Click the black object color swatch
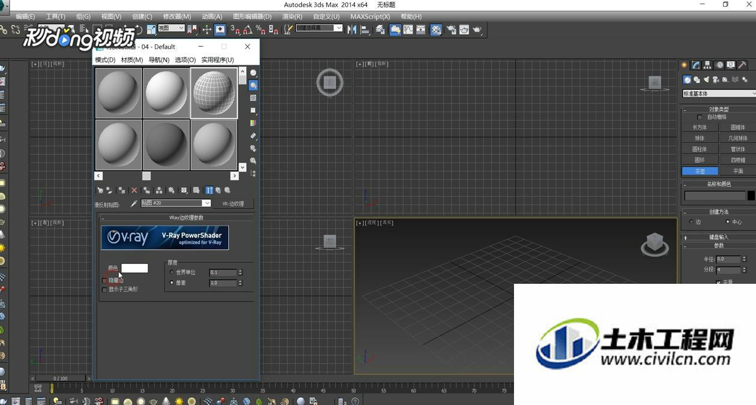This screenshot has width=756, height=405. tap(751, 196)
